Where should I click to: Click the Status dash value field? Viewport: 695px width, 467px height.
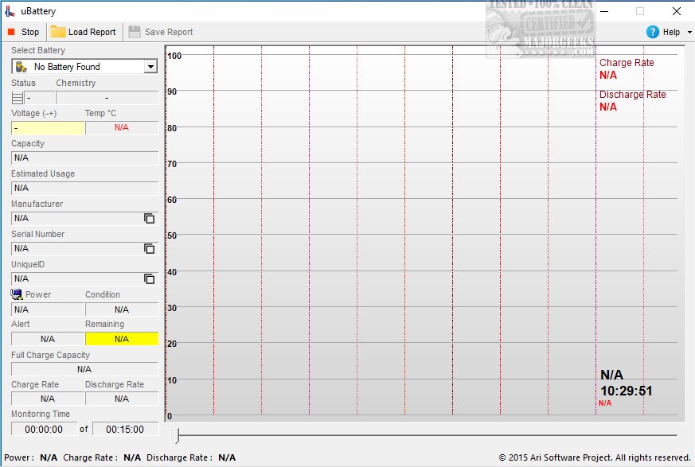40,98
